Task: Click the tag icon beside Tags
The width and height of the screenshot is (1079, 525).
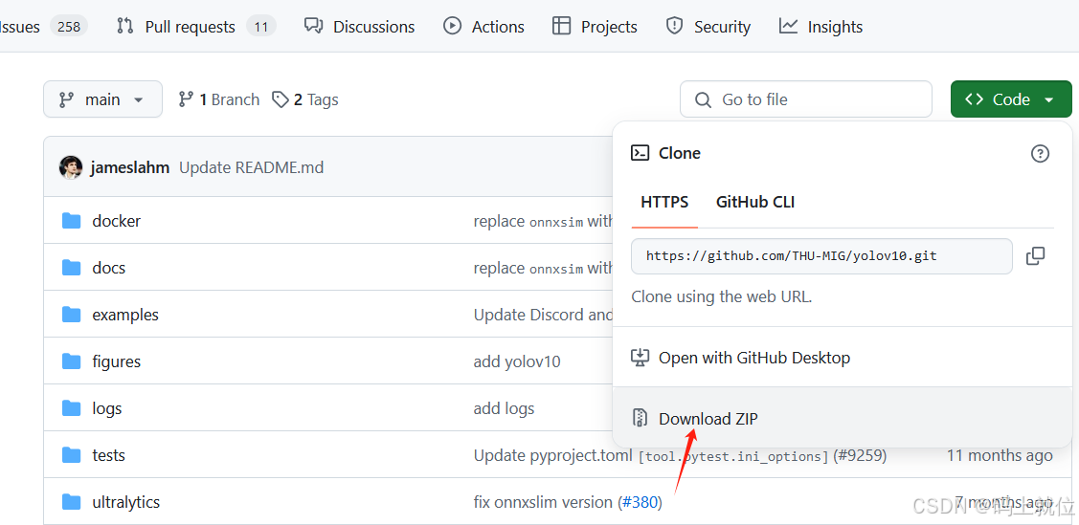Action: (x=281, y=99)
